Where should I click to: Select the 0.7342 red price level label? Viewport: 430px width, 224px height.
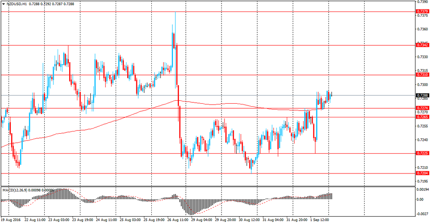click(x=422, y=45)
